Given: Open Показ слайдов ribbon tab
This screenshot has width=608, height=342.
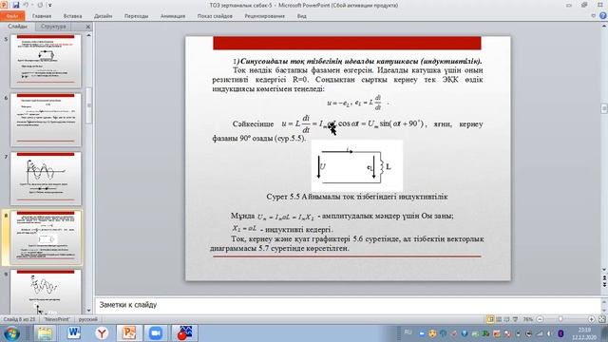Looking at the screenshot, I should coord(215,16).
